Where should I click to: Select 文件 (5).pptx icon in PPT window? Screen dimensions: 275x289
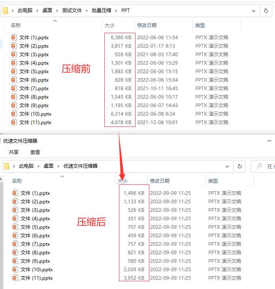[x=14, y=71]
